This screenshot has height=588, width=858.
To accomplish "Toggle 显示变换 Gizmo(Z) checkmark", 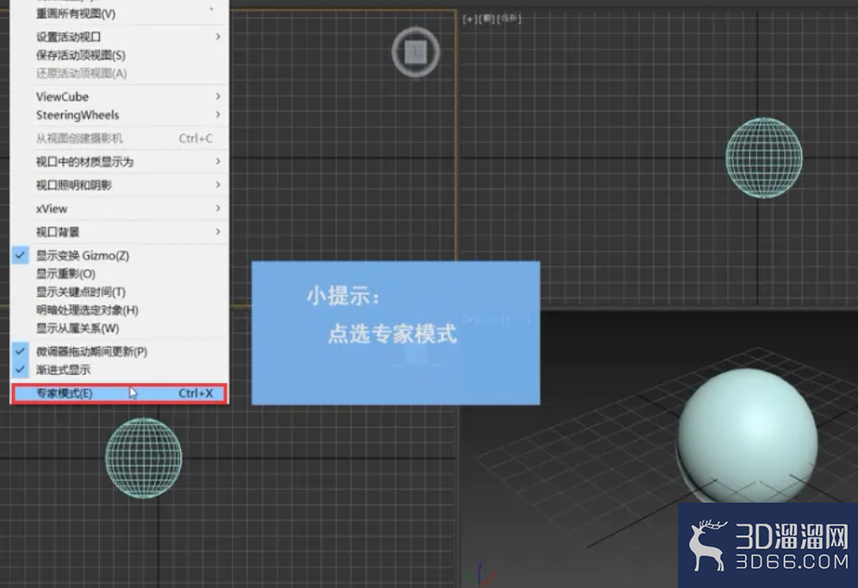I will point(20,255).
